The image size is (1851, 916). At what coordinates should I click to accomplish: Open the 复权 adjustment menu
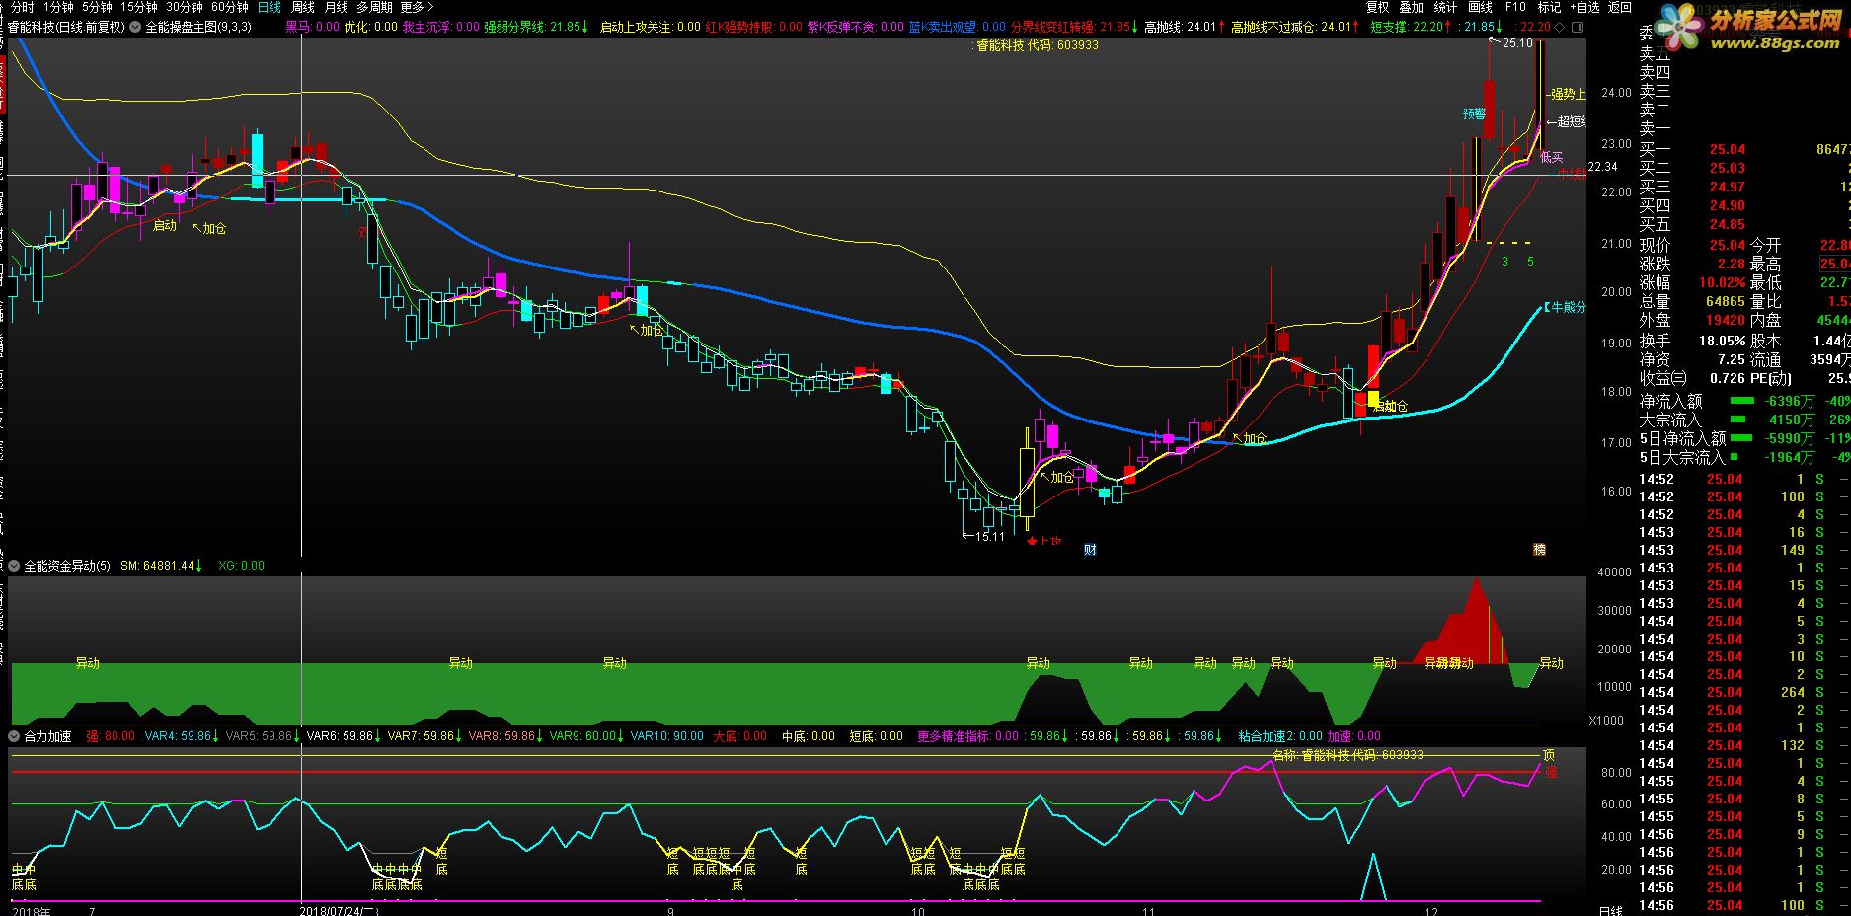[1377, 7]
